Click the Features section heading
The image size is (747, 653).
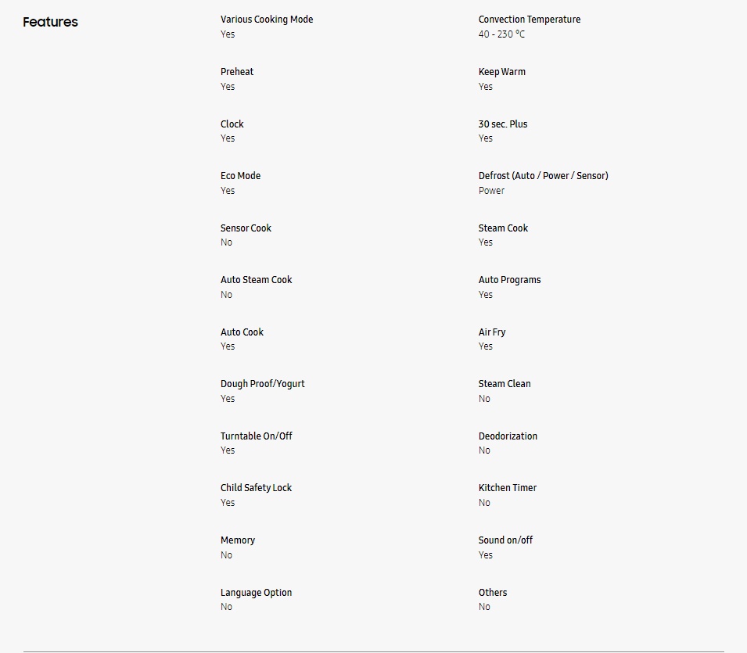click(51, 22)
